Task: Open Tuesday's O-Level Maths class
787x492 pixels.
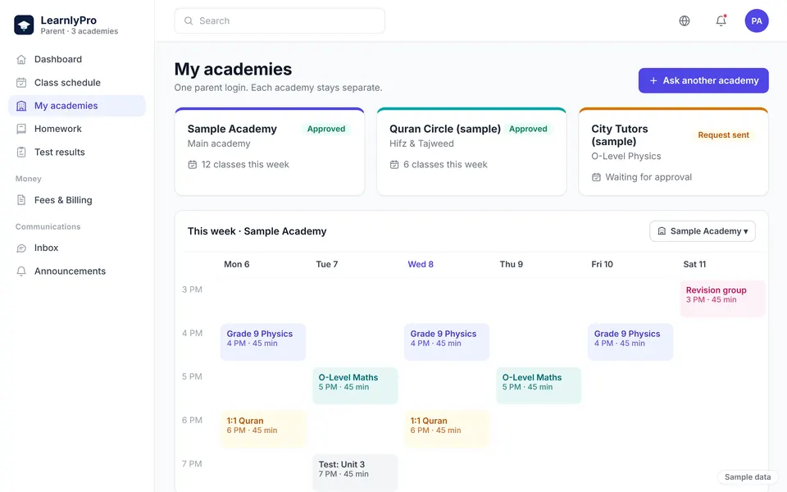Action: tap(355, 385)
